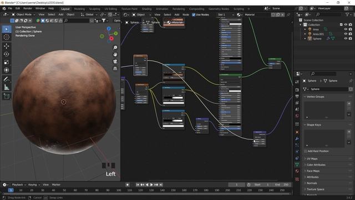Select the Measure tool

[x=7, y=87]
